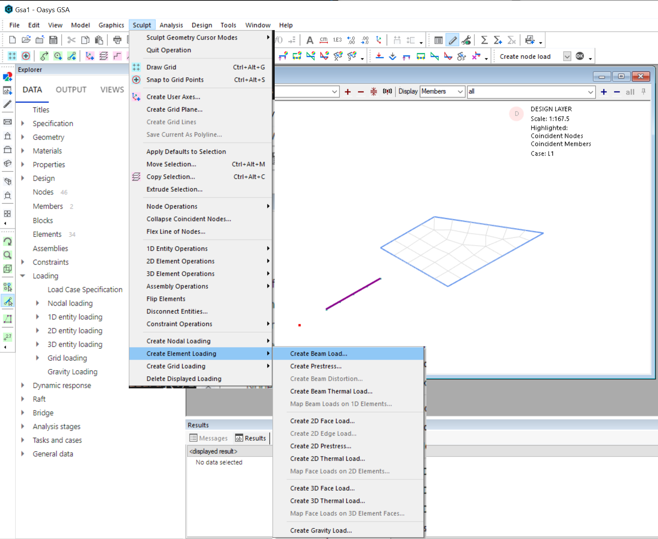Click the Save file icon
This screenshot has width=658, height=539.
(x=53, y=40)
